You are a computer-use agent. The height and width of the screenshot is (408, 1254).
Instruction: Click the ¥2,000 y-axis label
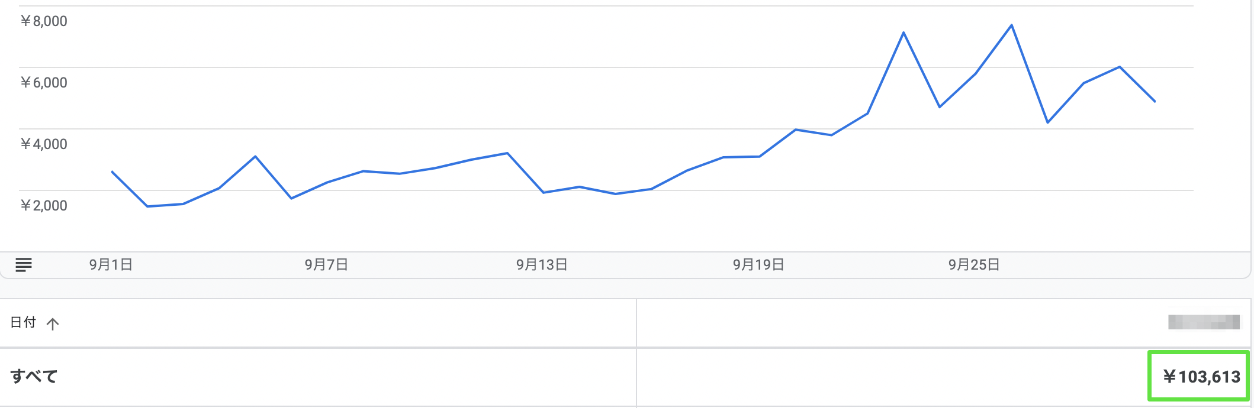(x=44, y=206)
